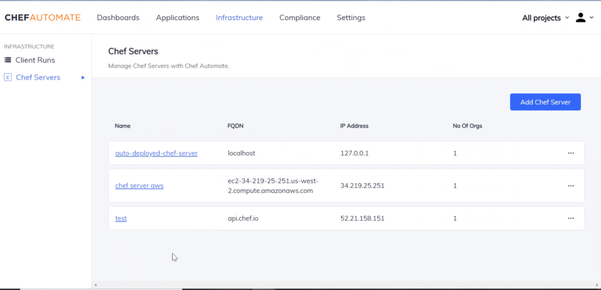Select the Infrastructure tab

tap(239, 18)
